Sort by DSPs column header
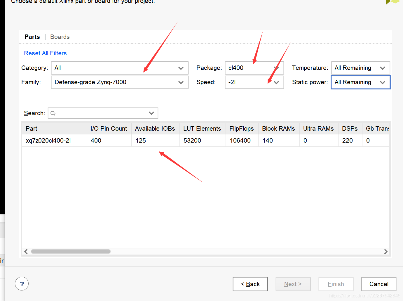The width and height of the screenshot is (403, 301). click(350, 129)
